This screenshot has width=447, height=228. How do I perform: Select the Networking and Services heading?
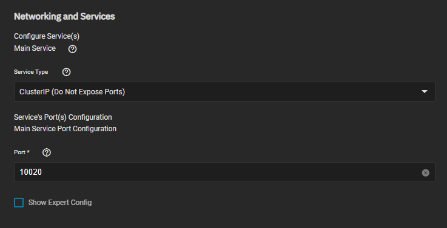point(64,16)
